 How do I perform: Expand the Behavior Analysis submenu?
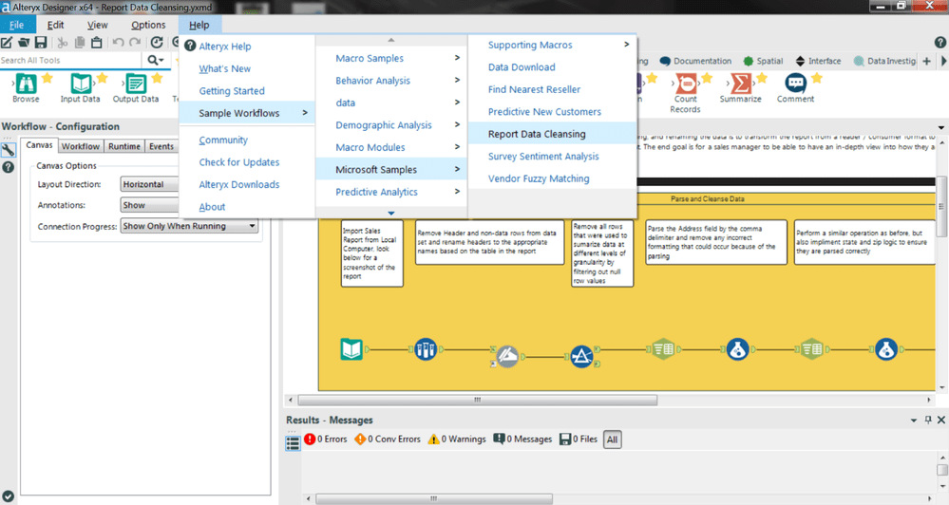(x=391, y=81)
